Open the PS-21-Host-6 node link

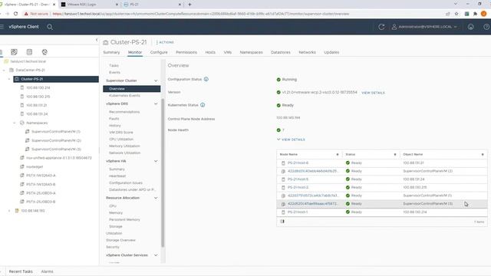coord(298,163)
